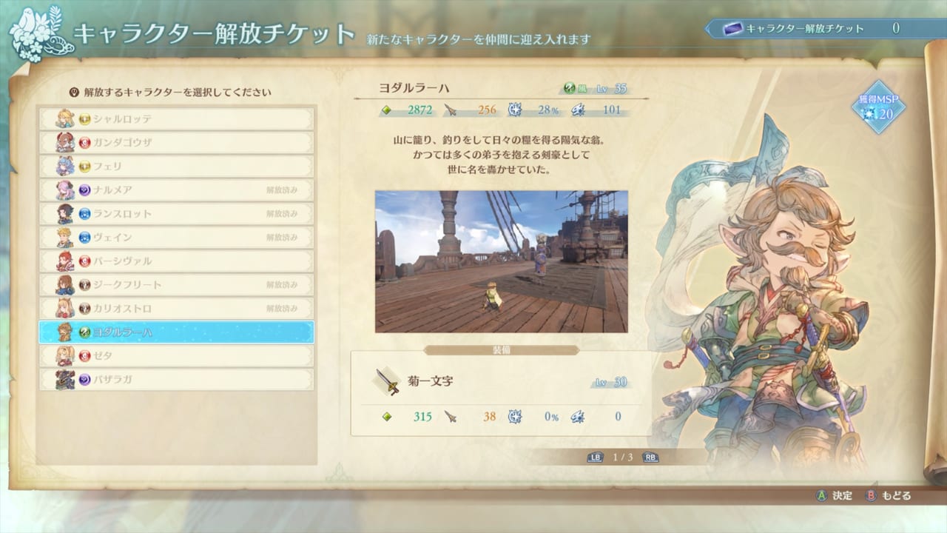947x533 pixels.
Task: Click the A 決定 confirm button
Action: (834, 495)
